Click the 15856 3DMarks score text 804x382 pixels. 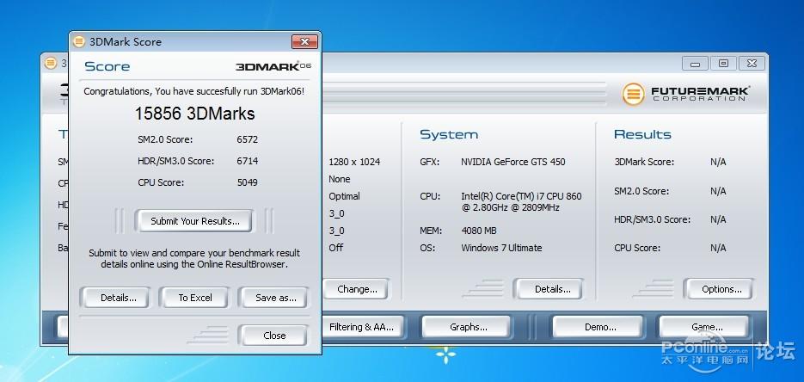[195, 114]
